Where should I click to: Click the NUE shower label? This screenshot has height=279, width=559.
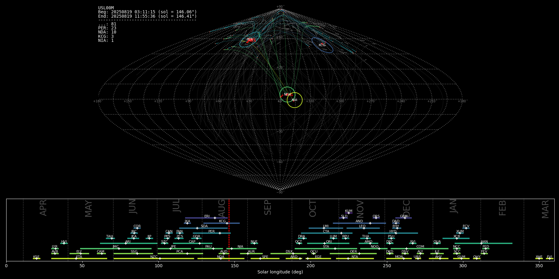click(254, 242)
